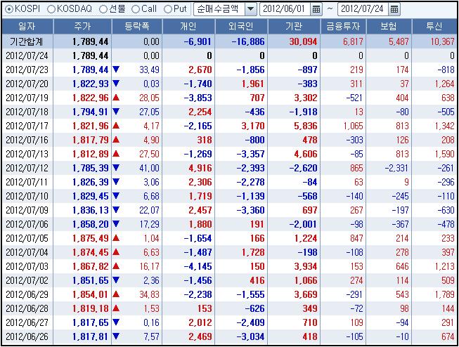The width and height of the screenshot is (459, 347).
Task: Open calendar for start date 2012/06/01
Action: [x=316, y=9]
